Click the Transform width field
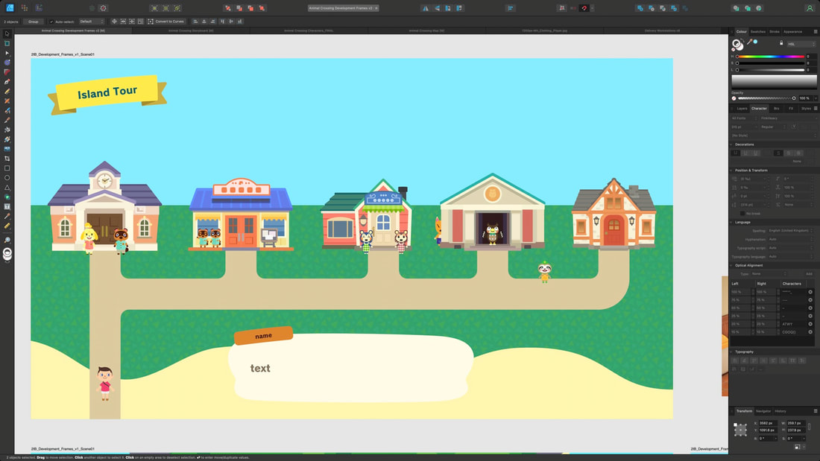 [x=796, y=423]
